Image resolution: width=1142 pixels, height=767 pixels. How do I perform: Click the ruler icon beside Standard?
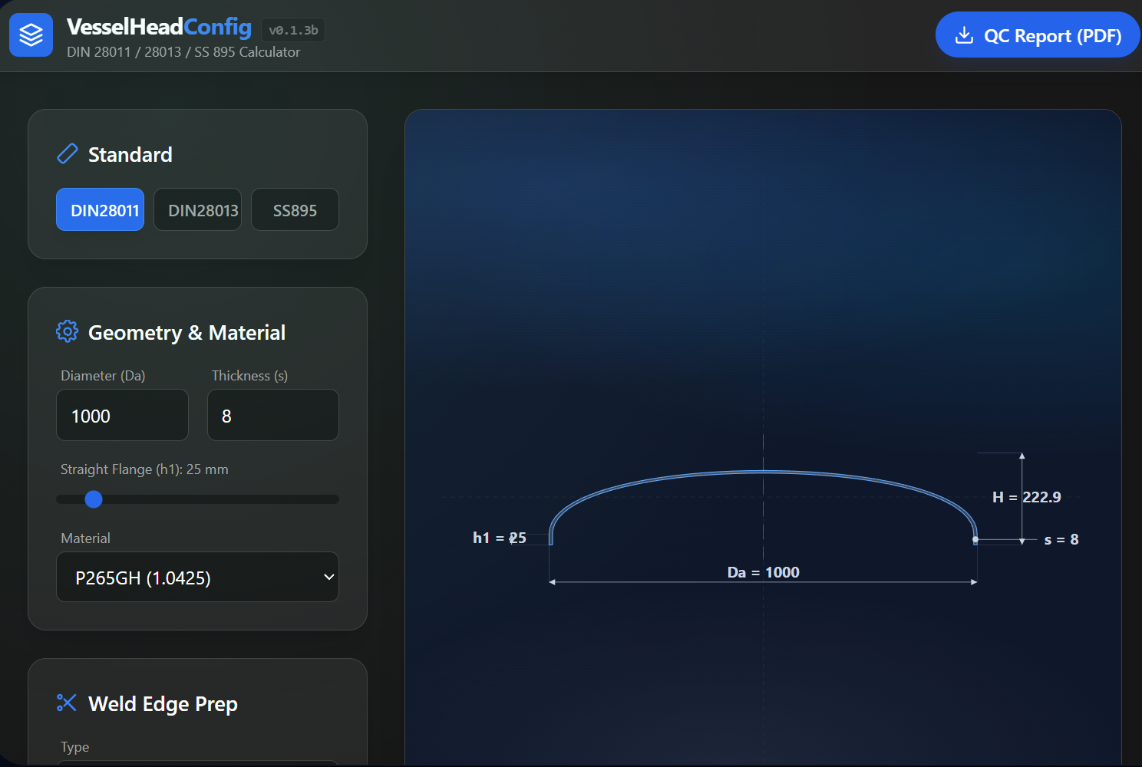(x=68, y=154)
